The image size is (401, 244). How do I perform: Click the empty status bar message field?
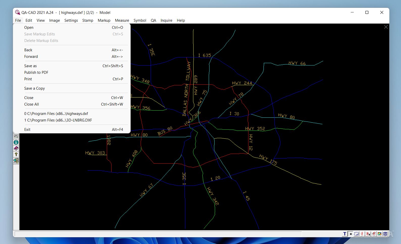tap(158, 234)
